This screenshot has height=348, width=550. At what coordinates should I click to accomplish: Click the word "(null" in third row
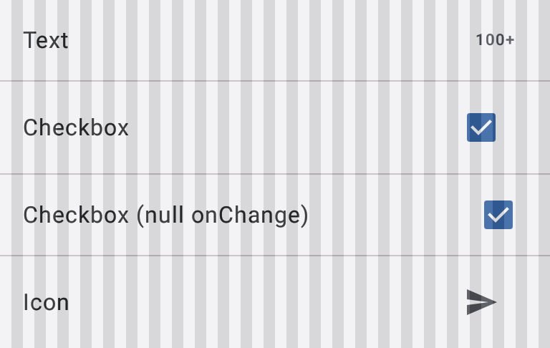coord(160,216)
